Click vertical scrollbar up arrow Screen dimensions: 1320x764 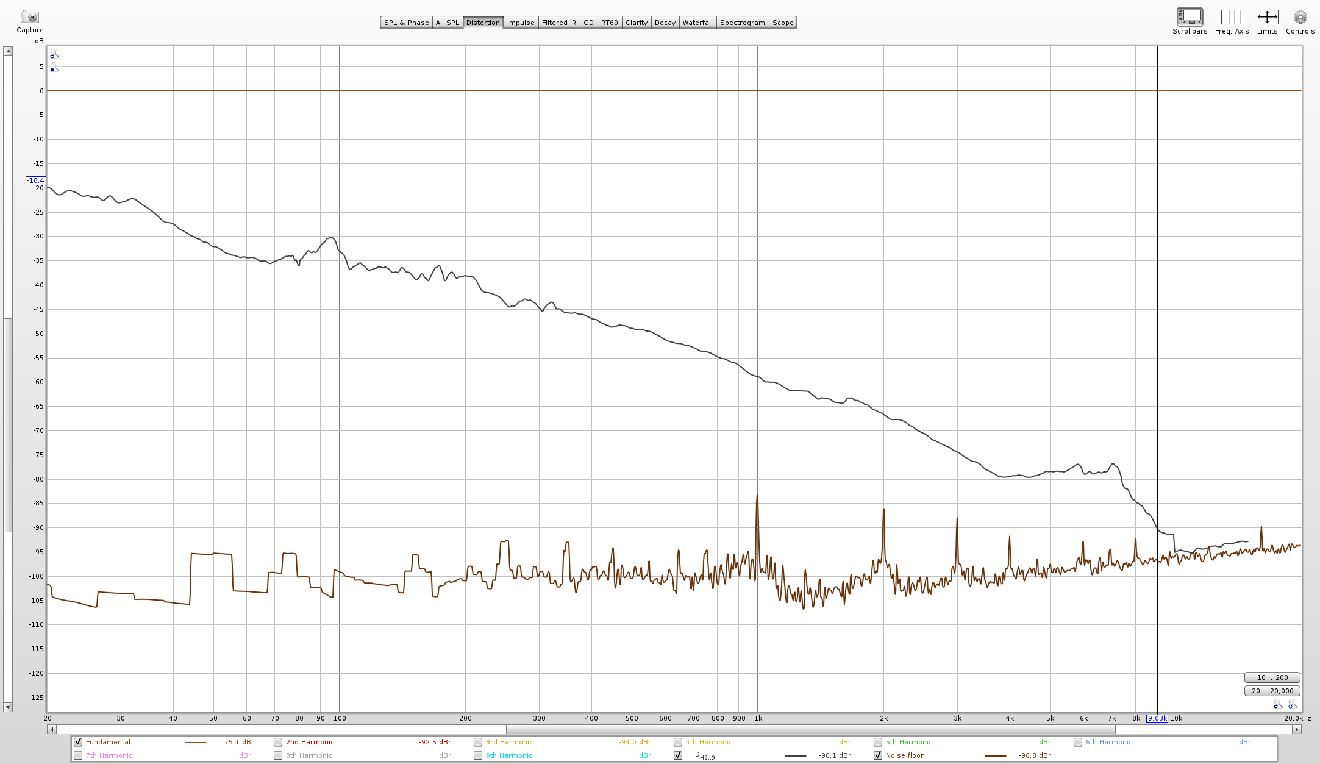coord(8,51)
